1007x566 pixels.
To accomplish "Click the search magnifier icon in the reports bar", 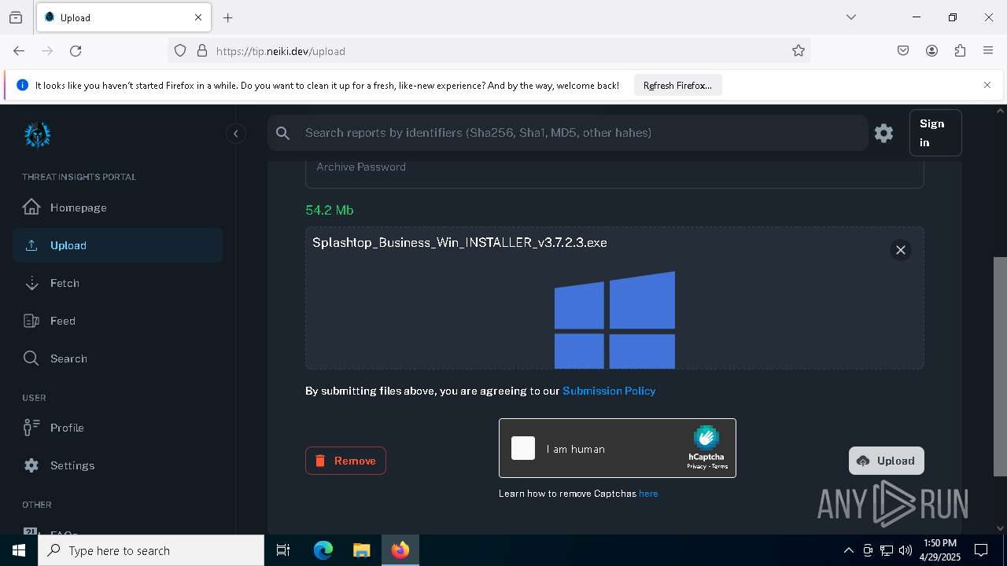I will (283, 134).
